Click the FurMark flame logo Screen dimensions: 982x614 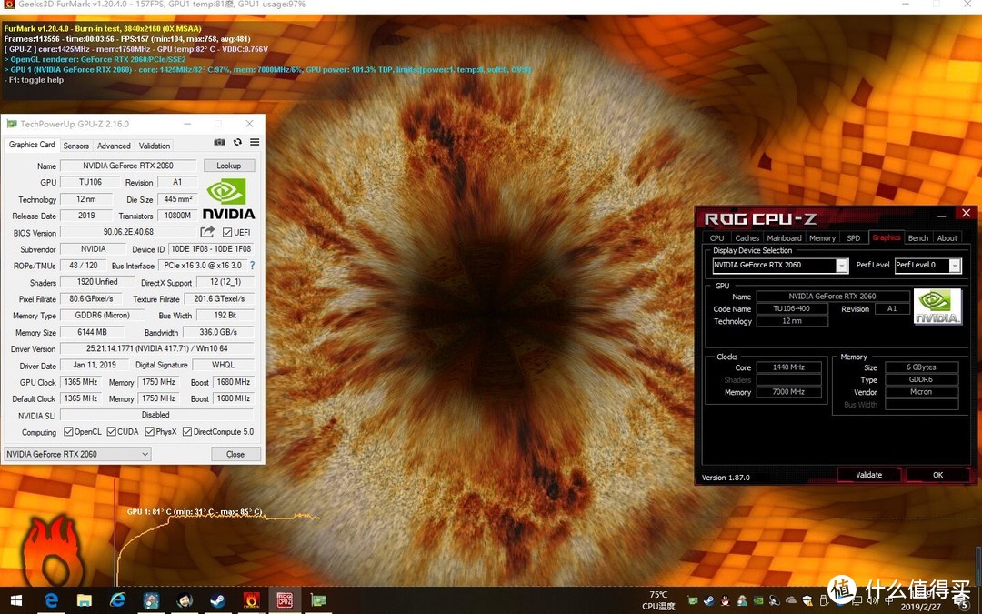54,551
